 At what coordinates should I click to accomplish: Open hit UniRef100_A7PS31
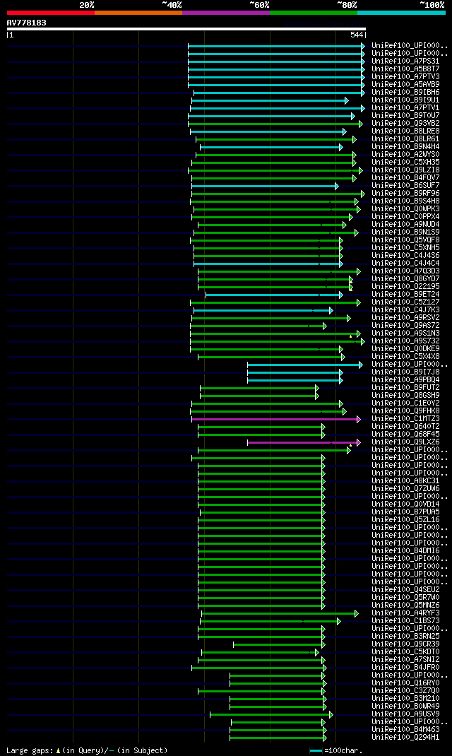pyautogui.click(x=405, y=61)
